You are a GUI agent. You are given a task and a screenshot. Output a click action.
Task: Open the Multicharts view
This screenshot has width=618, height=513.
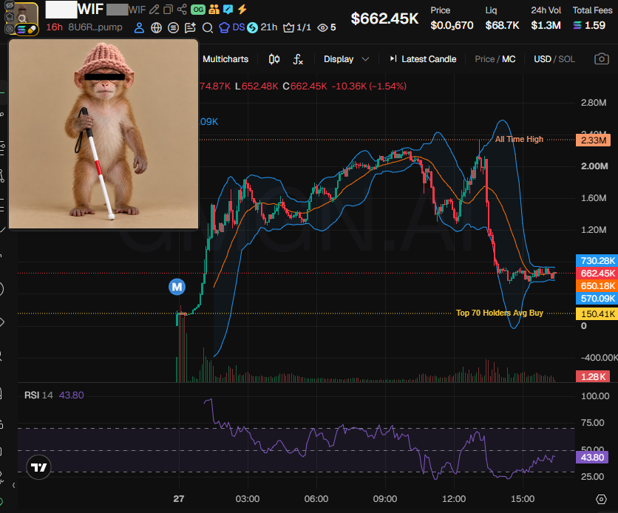[x=225, y=59]
